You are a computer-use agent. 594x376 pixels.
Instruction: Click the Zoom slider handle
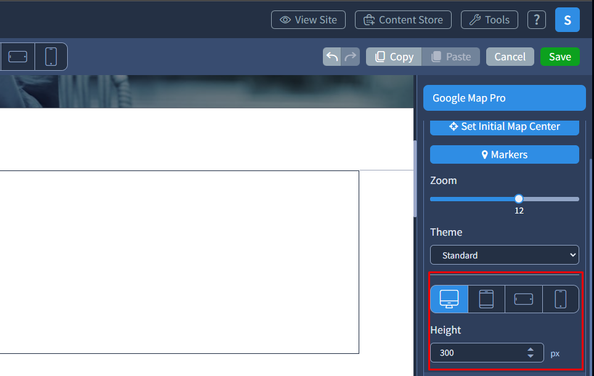click(x=519, y=199)
